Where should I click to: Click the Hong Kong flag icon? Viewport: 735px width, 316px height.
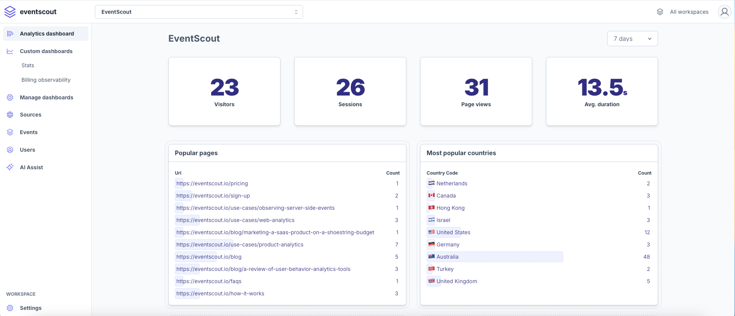pyautogui.click(x=432, y=207)
